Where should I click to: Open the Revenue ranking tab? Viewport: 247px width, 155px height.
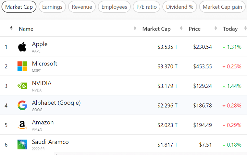point(82,7)
